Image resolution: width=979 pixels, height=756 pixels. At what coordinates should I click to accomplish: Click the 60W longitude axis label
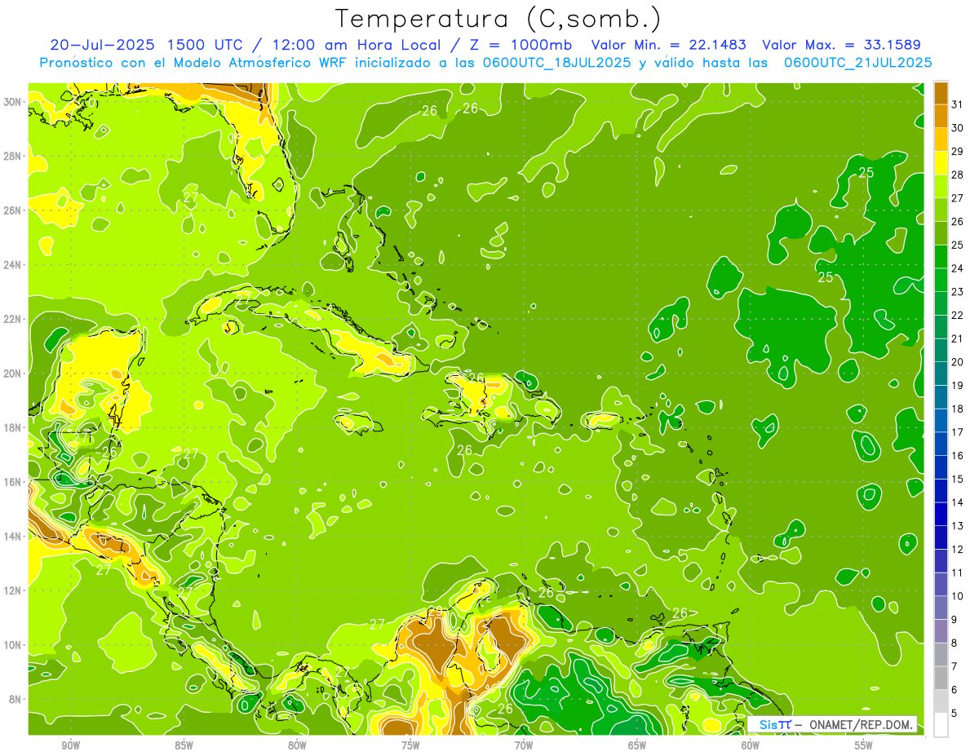[751, 745]
